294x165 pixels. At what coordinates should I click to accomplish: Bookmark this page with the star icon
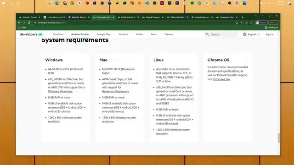pos(251,22)
